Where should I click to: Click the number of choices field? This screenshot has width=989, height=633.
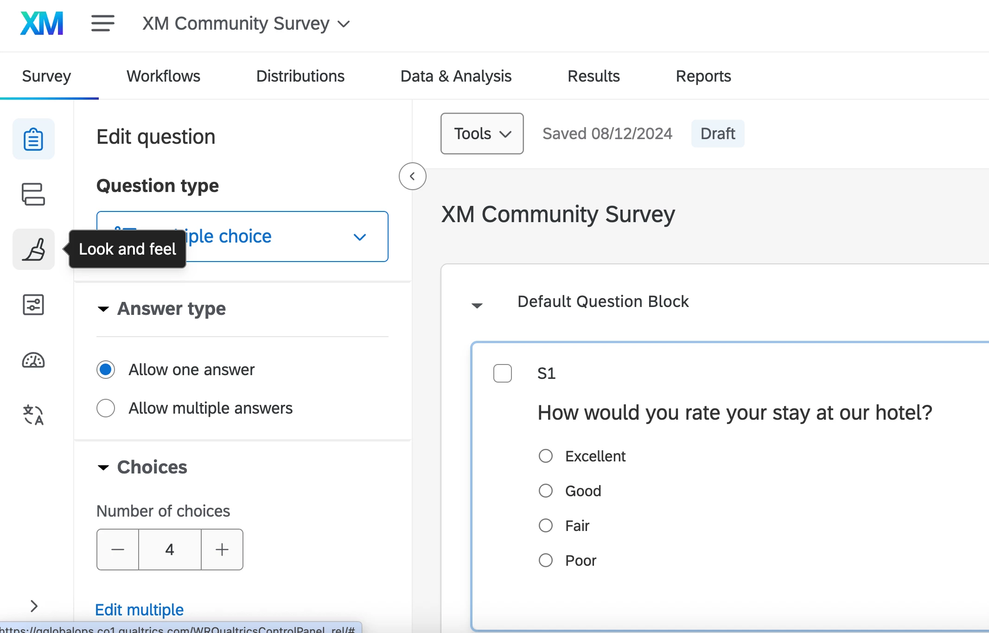coord(170,550)
